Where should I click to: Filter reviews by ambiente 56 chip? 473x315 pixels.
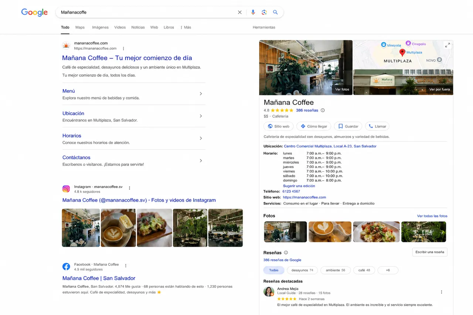pyautogui.click(x=336, y=270)
